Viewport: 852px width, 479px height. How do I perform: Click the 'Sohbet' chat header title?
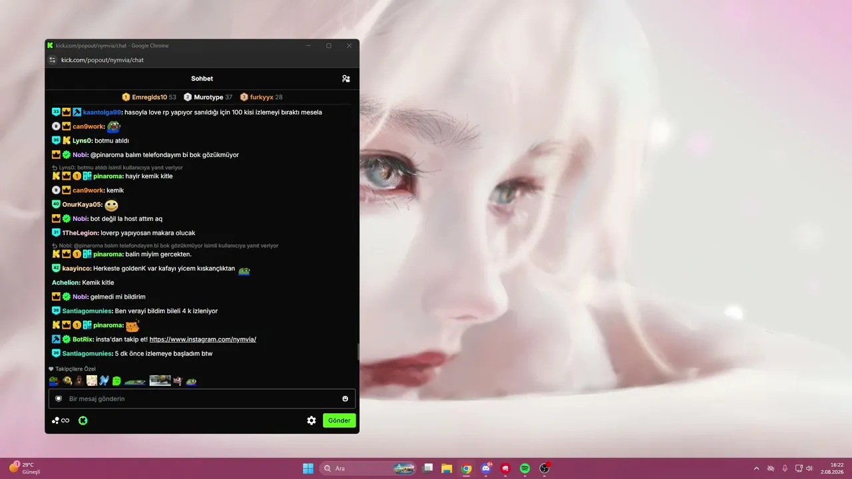(202, 79)
